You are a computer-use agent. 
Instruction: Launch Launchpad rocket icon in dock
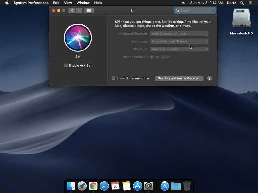tap(82, 186)
